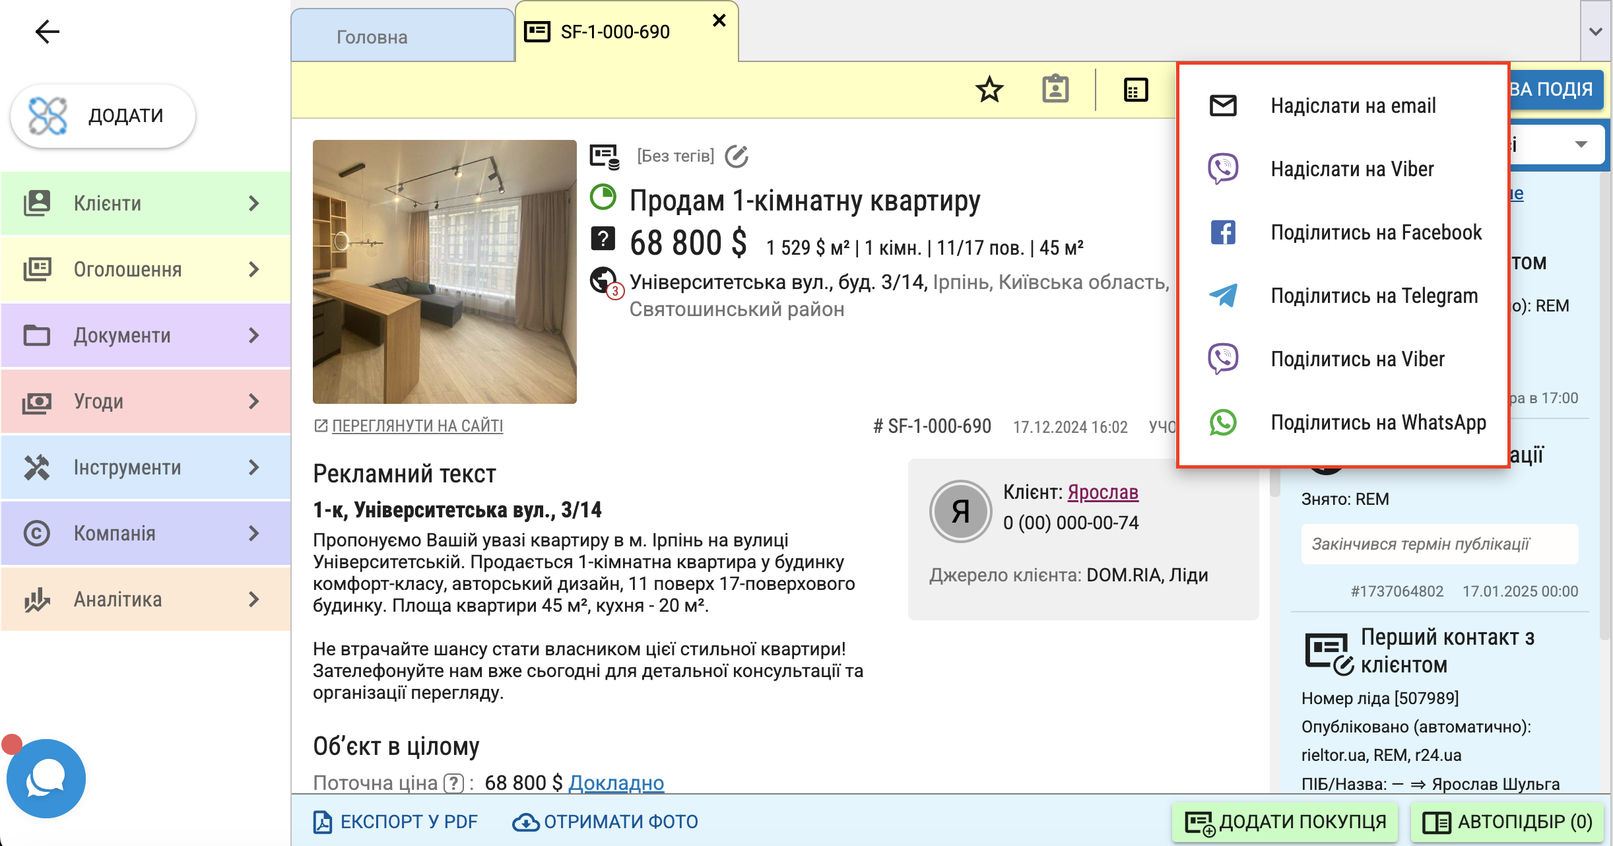Viewport: 1613px width, 846px height.
Task: Click the back arrow icon
Action: [x=47, y=31]
